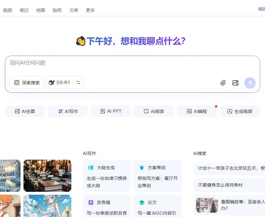Viewport: 265px width, 217px height.
Task: Open the AI写作 writing tool
Action: (x=68, y=111)
